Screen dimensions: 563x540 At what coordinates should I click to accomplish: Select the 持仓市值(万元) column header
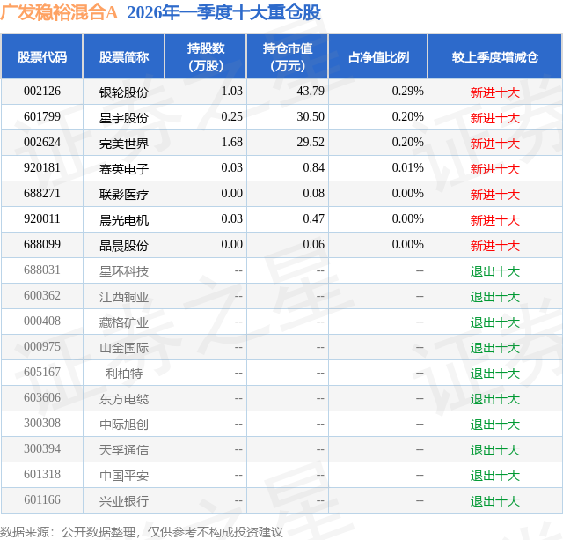tap(288, 56)
